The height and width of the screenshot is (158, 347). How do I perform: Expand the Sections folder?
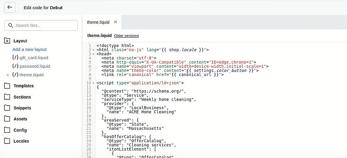click(x=22, y=97)
